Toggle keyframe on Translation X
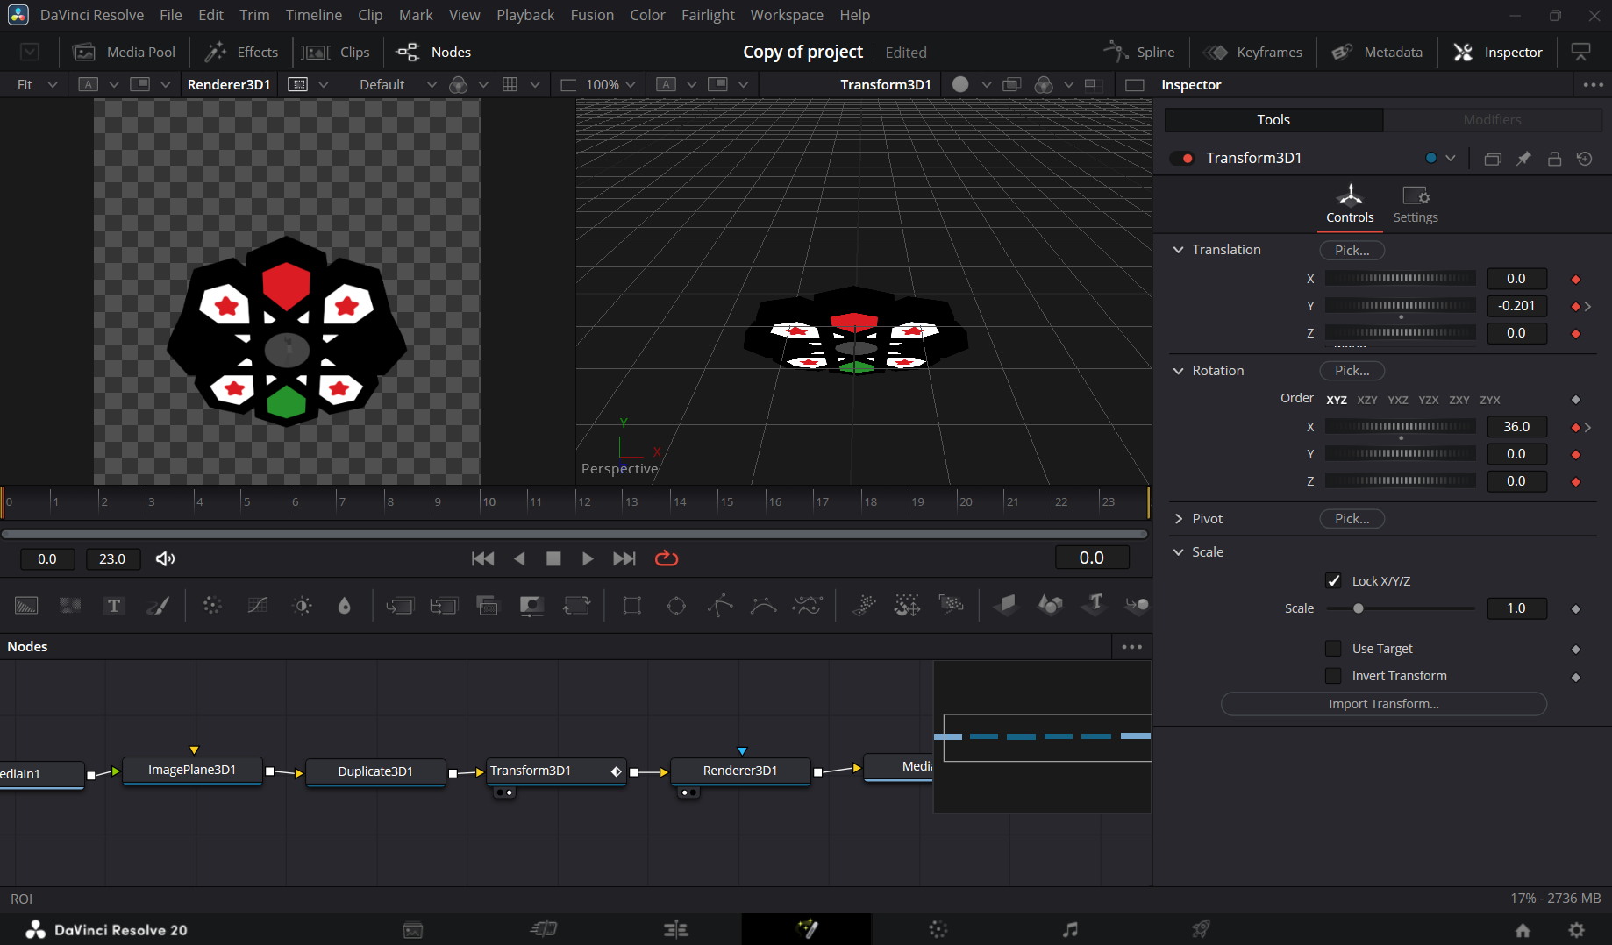1612x945 pixels. coord(1576,279)
